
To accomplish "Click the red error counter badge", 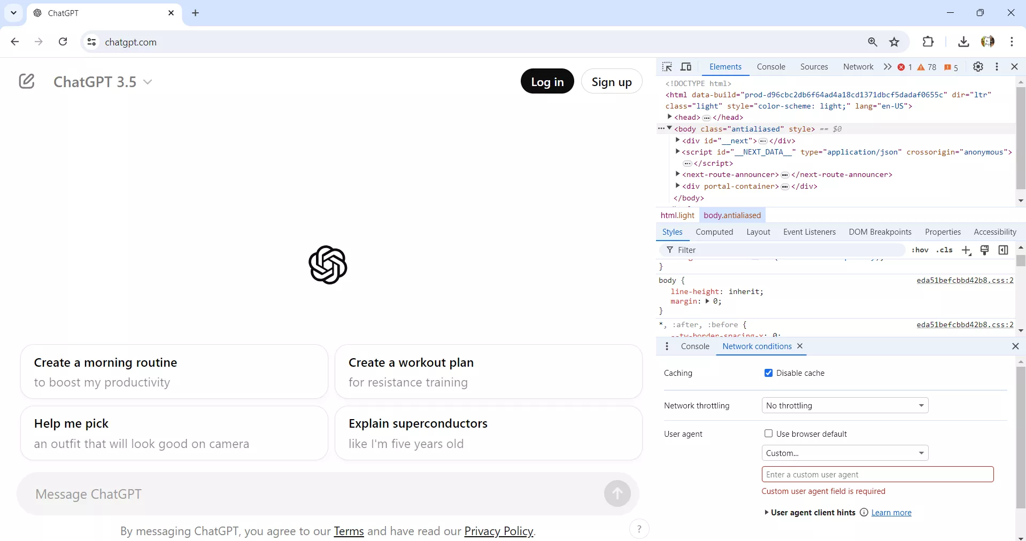I will tap(905, 67).
